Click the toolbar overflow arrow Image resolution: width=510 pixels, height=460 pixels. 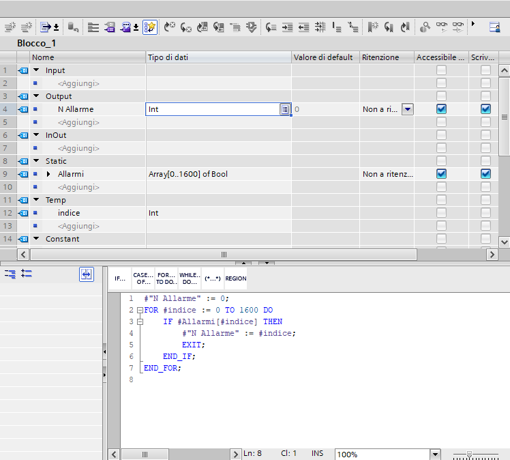(473, 25)
